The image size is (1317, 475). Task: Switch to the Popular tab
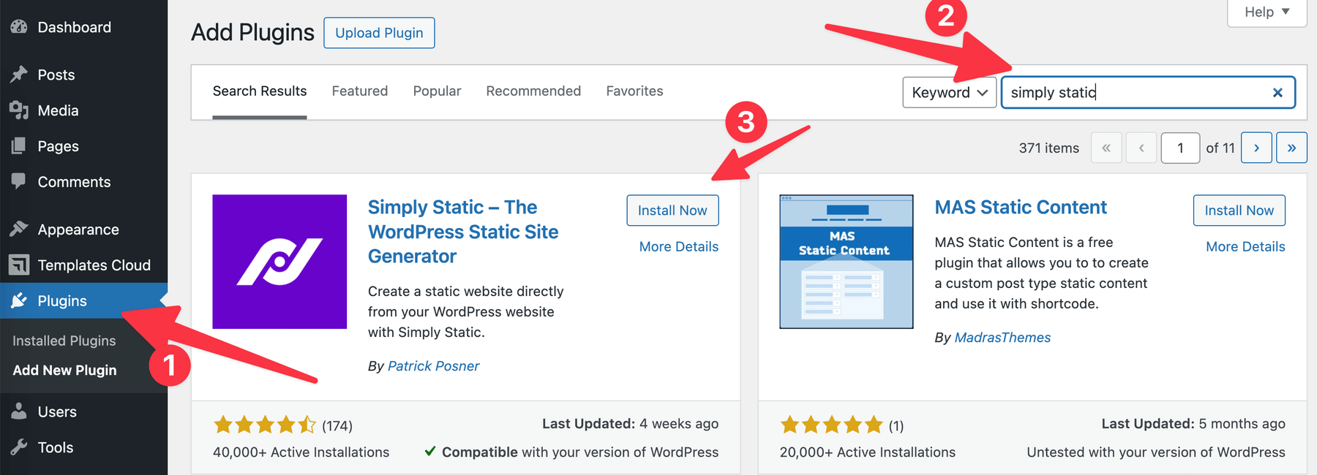pos(437,91)
